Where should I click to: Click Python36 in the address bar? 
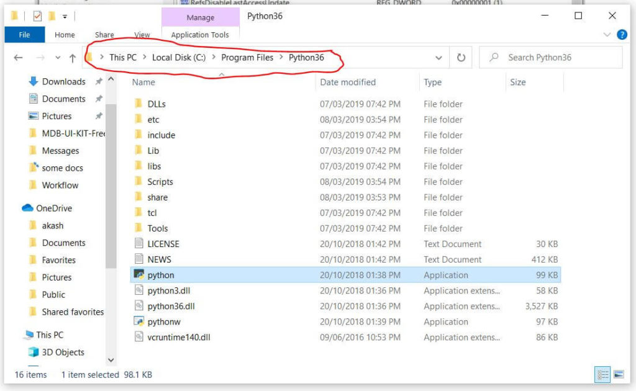coord(306,58)
